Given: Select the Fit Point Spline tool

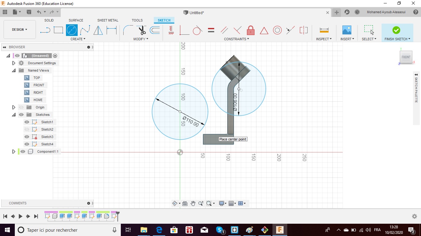Looking at the screenshot, I should pos(85,30).
